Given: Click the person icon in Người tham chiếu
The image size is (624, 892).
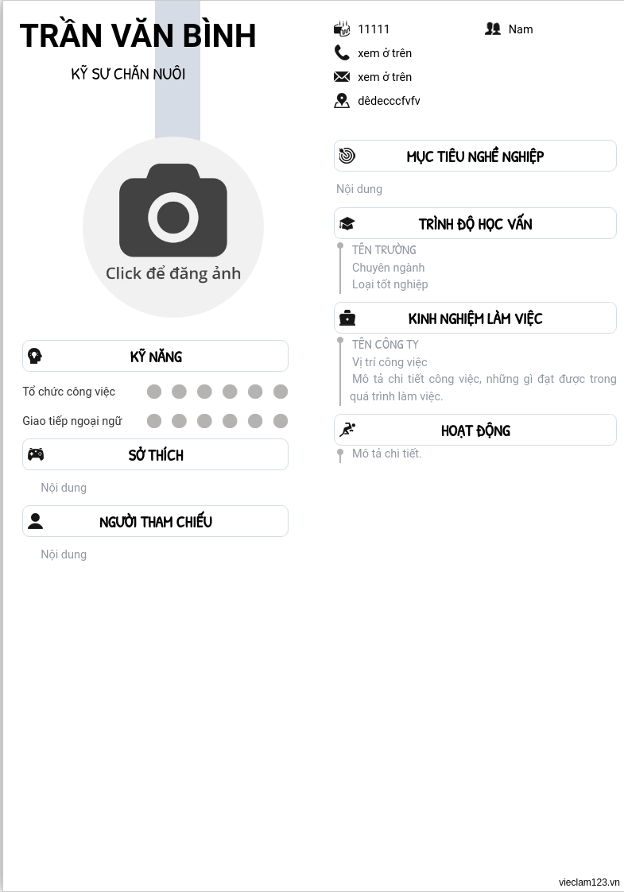Looking at the screenshot, I should click(35, 521).
